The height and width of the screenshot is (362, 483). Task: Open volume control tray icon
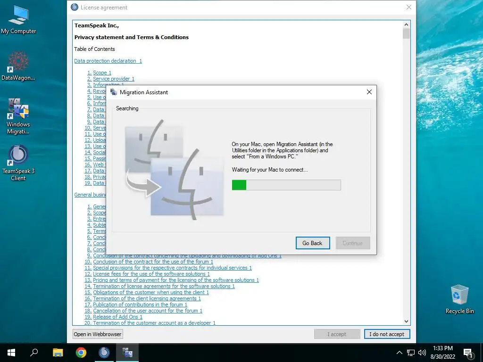pos(422,353)
